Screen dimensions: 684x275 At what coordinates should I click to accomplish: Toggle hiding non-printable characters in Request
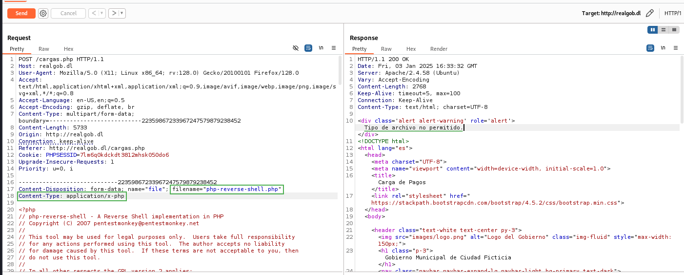coord(296,48)
